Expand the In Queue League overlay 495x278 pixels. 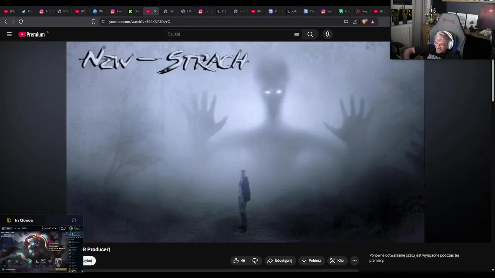click(x=74, y=220)
